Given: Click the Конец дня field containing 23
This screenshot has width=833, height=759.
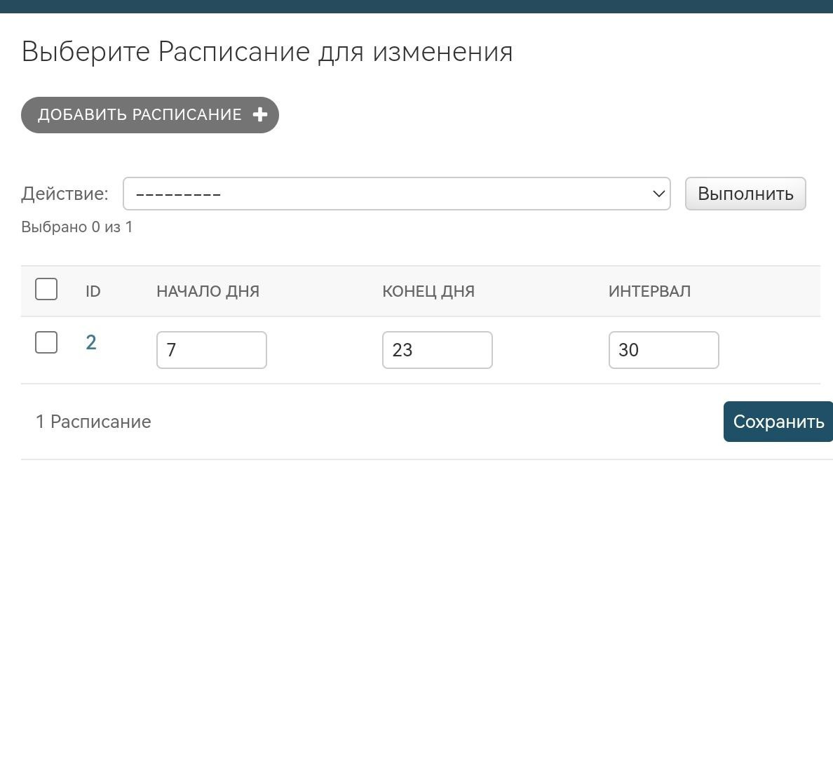Looking at the screenshot, I should (x=437, y=350).
